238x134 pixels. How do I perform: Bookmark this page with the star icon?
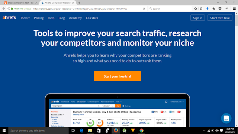196,9
